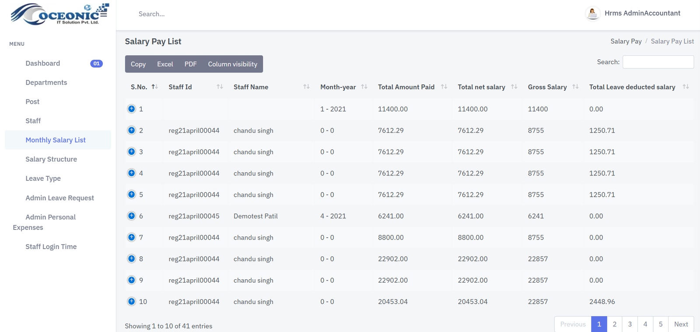Click the user avatar icon

point(592,14)
